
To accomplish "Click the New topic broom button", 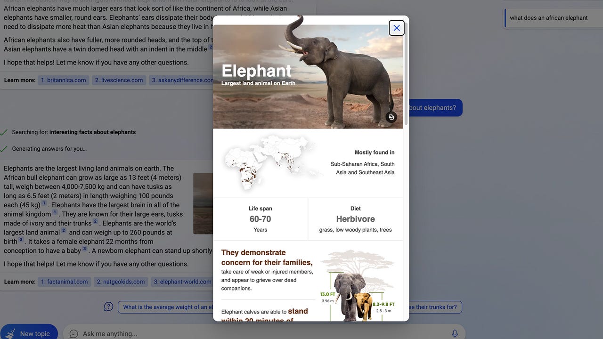I will coord(29,332).
